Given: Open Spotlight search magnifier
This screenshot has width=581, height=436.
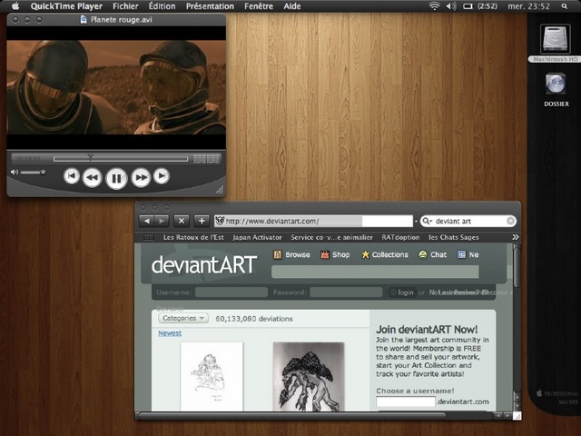Looking at the screenshot, I should tap(564, 6).
